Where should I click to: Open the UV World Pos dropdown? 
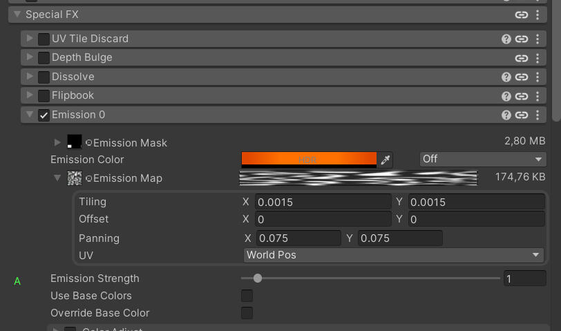point(393,255)
